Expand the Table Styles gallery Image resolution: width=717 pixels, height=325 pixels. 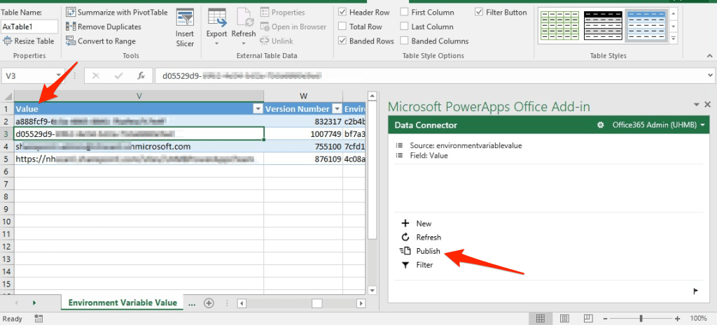click(x=673, y=39)
